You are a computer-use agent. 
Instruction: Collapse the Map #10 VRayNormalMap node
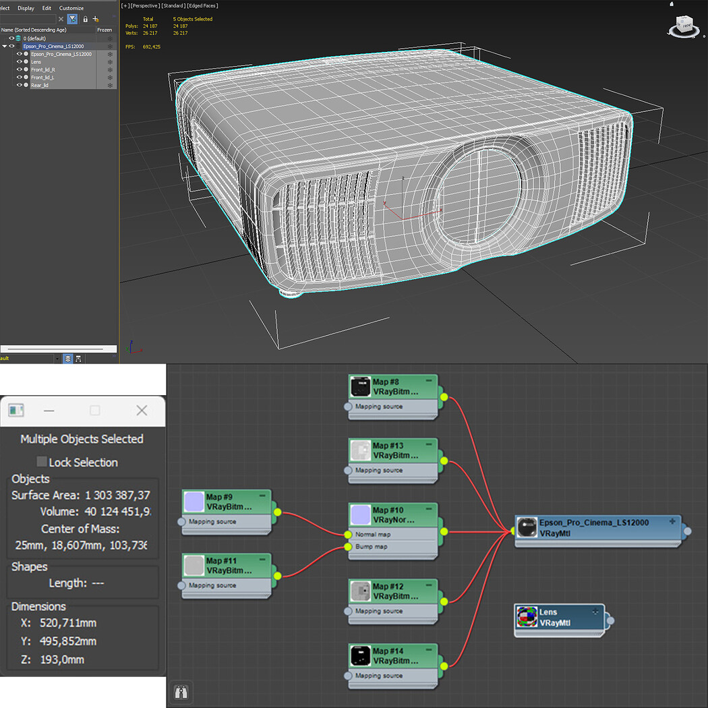coord(428,509)
